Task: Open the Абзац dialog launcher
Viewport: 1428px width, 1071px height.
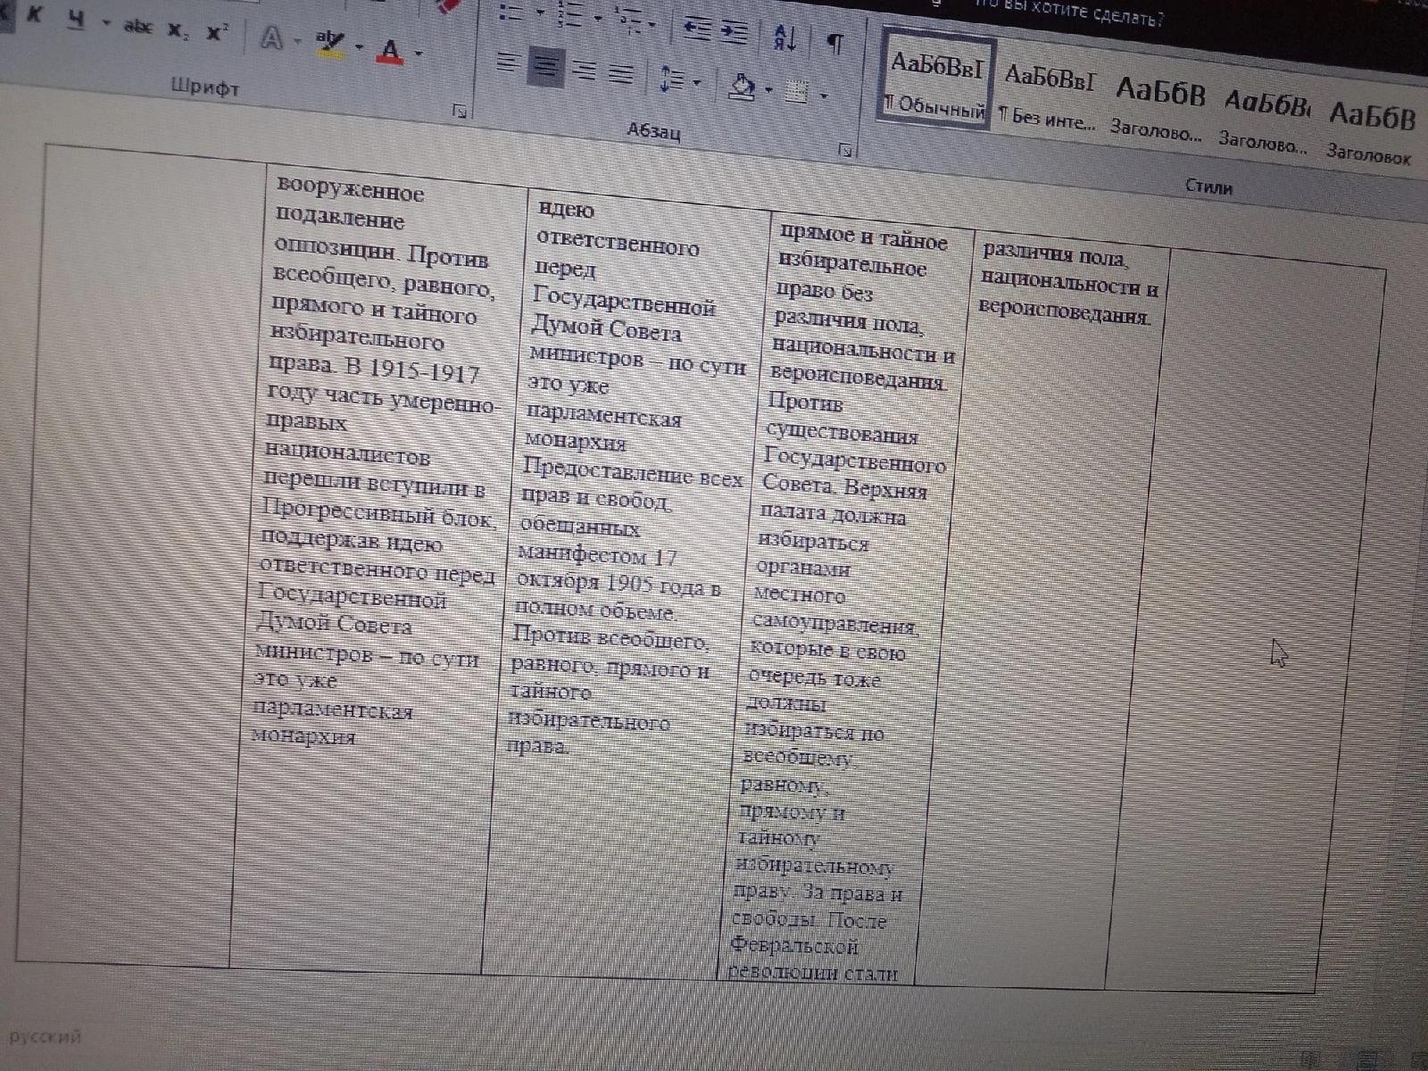Action: 845,151
